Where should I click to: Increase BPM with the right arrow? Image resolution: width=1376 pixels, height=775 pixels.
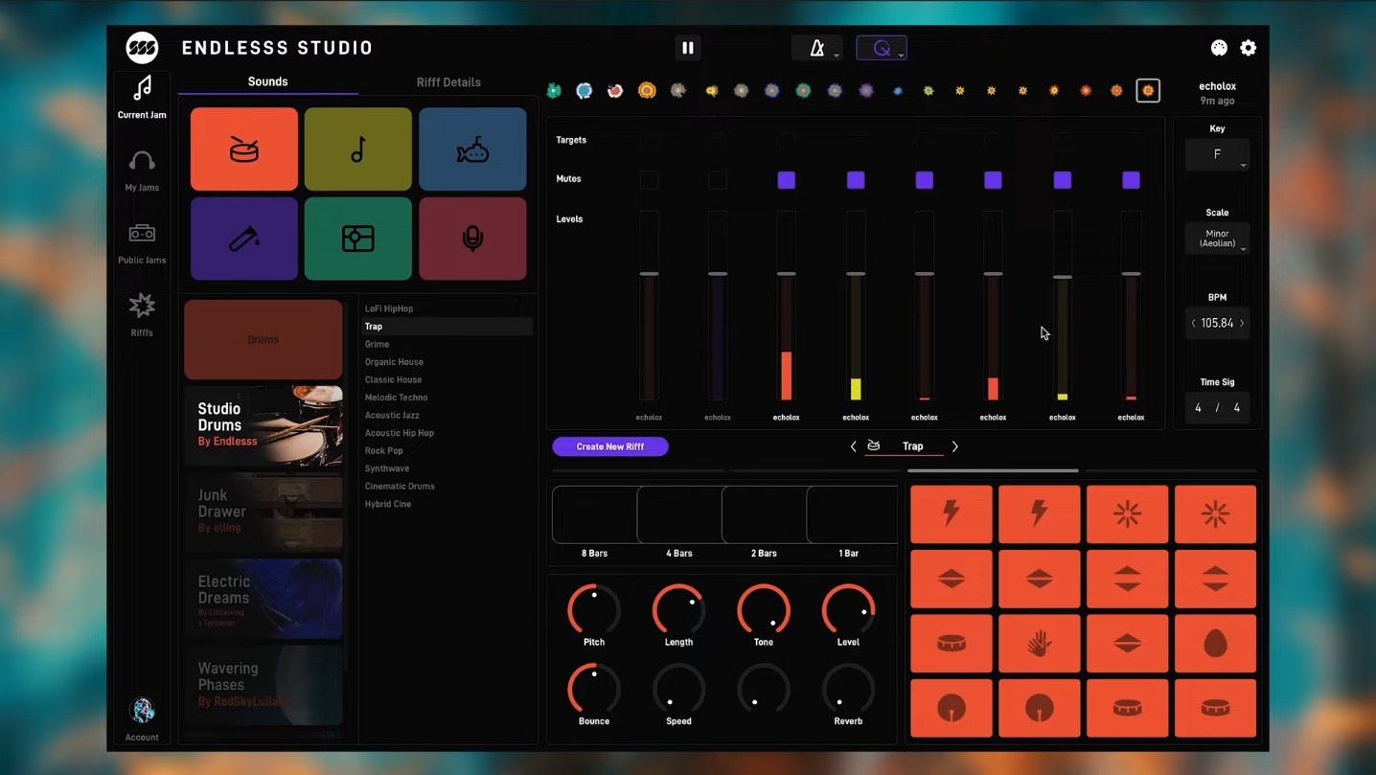click(x=1242, y=323)
